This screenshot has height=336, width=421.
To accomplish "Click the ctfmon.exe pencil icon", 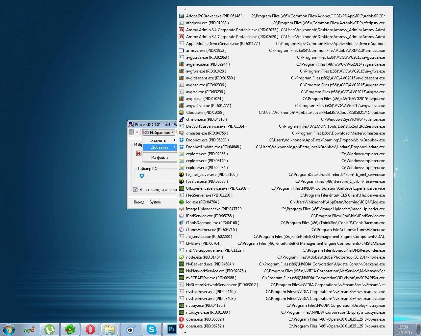I will click(x=181, y=119).
